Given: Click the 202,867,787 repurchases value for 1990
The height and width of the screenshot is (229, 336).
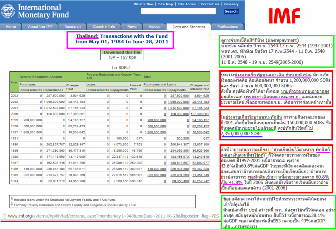Looking at the screenshot, I should point(55,145).
